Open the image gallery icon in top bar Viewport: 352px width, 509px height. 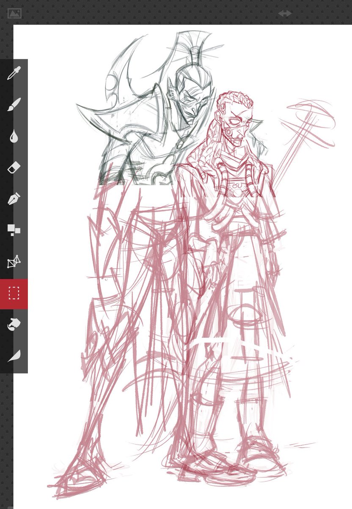15,14
